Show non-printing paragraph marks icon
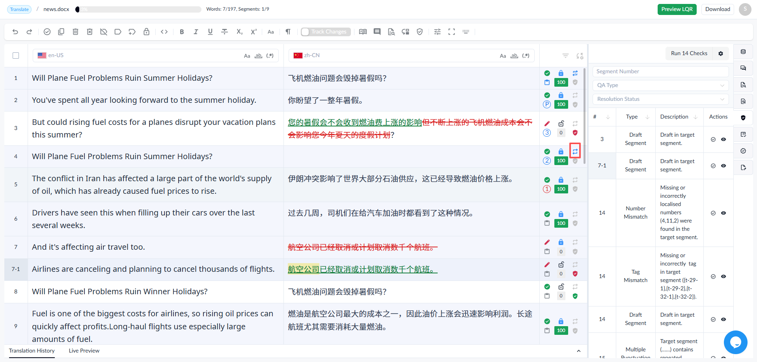The width and height of the screenshot is (757, 362). (288, 32)
